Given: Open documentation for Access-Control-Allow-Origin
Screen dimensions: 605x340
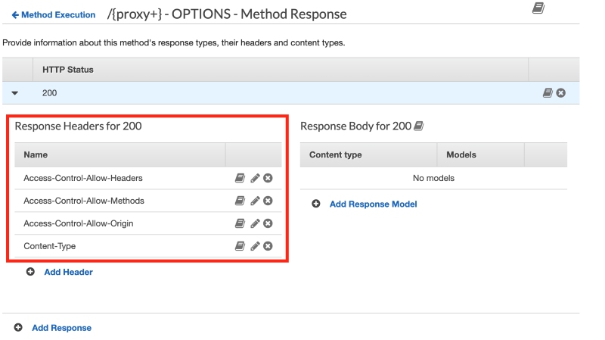Looking at the screenshot, I should [240, 223].
